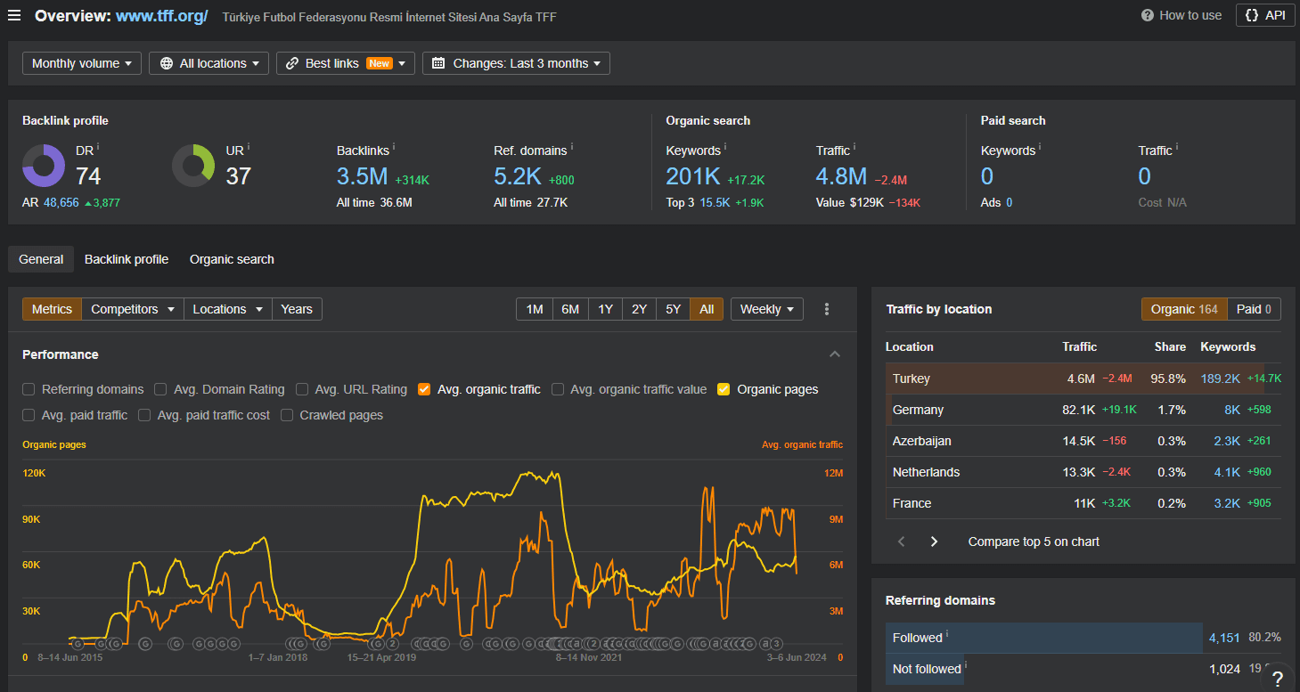Set chart range to 2Y
The height and width of the screenshot is (692, 1300).
click(639, 309)
